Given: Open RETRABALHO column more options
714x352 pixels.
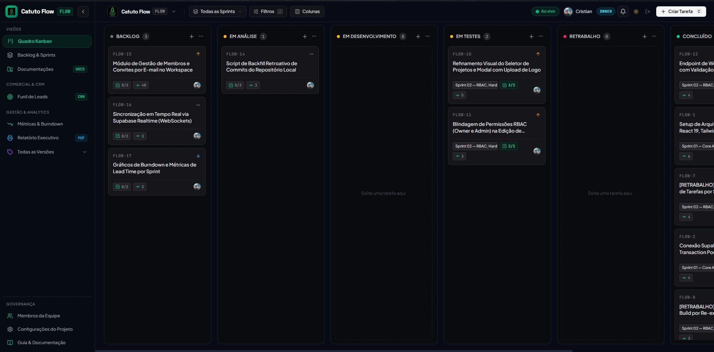Looking at the screenshot, I should 654,37.
